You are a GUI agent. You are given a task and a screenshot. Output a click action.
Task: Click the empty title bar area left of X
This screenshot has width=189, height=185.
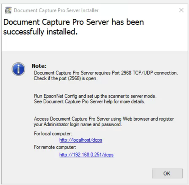coord(139,10)
